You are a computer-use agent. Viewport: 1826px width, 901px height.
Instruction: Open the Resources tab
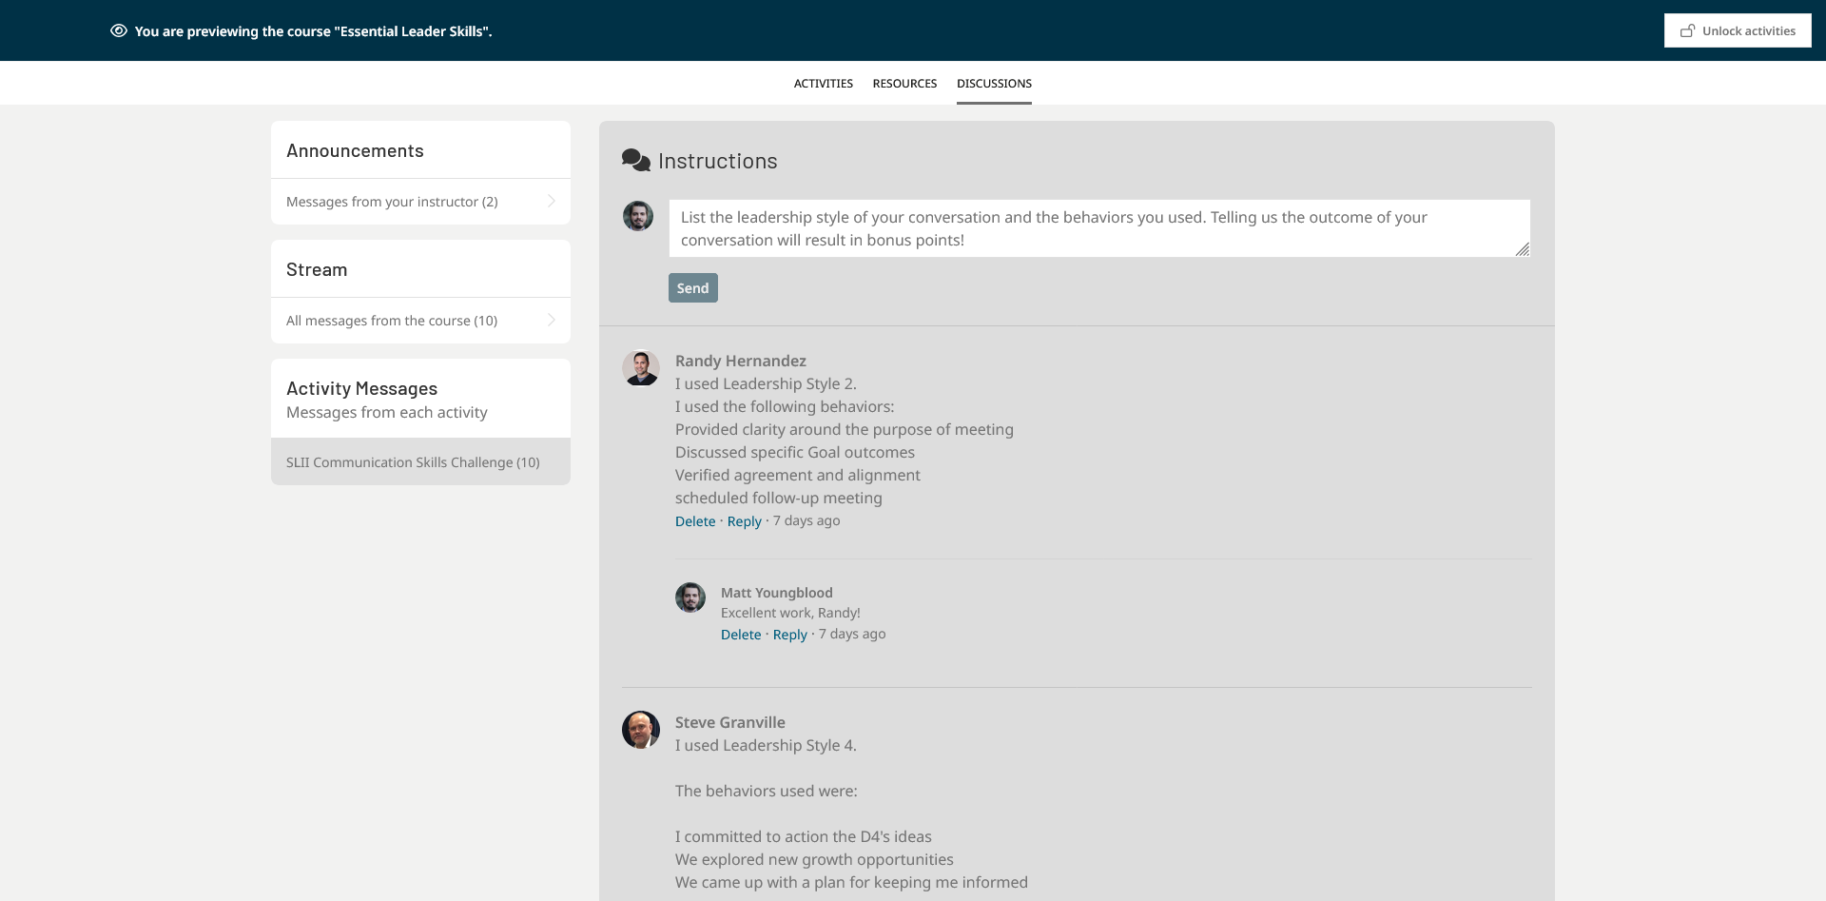(x=904, y=84)
